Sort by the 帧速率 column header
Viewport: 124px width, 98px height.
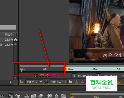9,34
